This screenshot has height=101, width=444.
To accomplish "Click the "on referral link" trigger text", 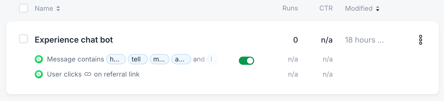I will pyautogui.click(x=117, y=74).
